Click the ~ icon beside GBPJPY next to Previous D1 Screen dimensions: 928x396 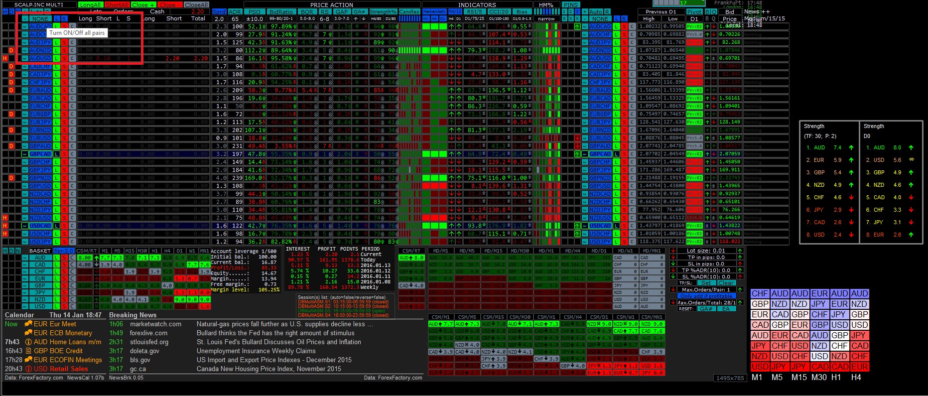point(585,170)
